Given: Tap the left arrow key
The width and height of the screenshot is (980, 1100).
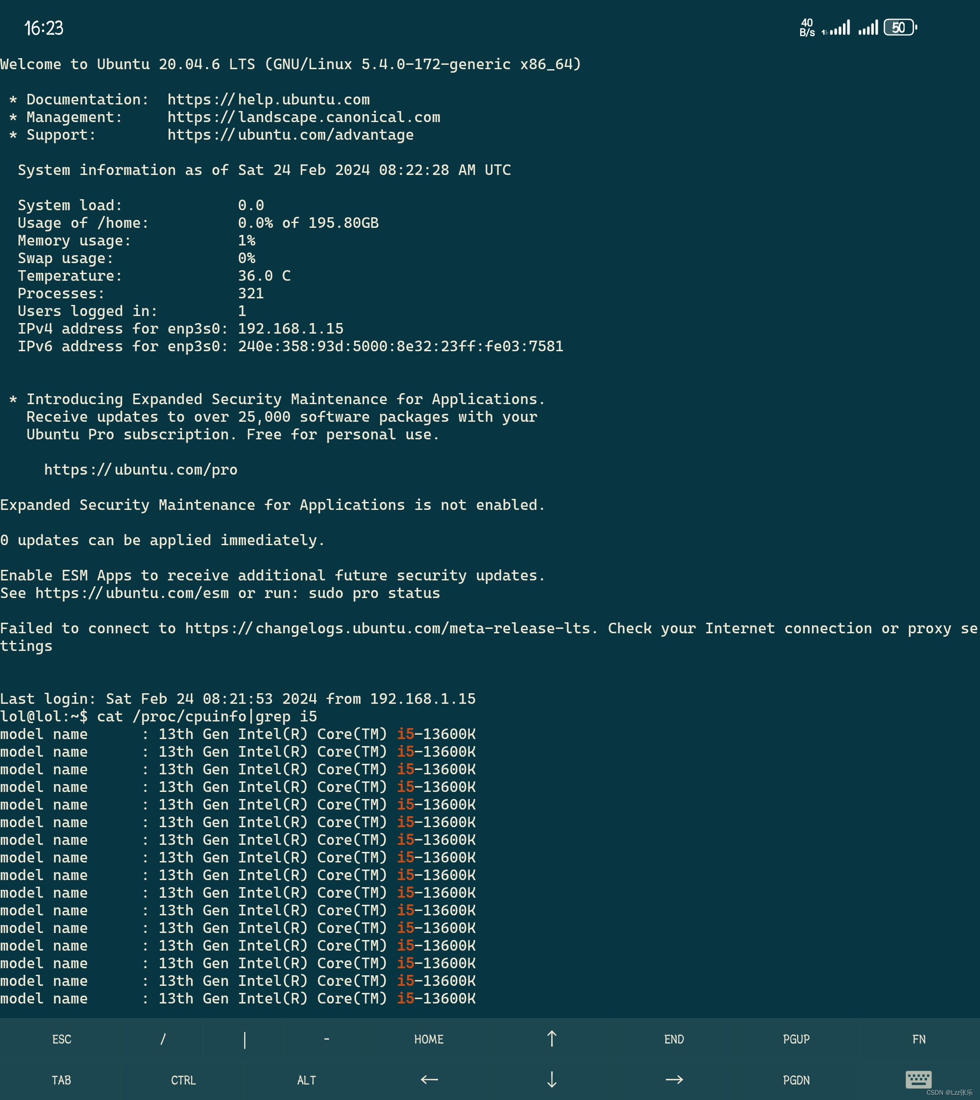Looking at the screenshot, I should pos(429,1080).
